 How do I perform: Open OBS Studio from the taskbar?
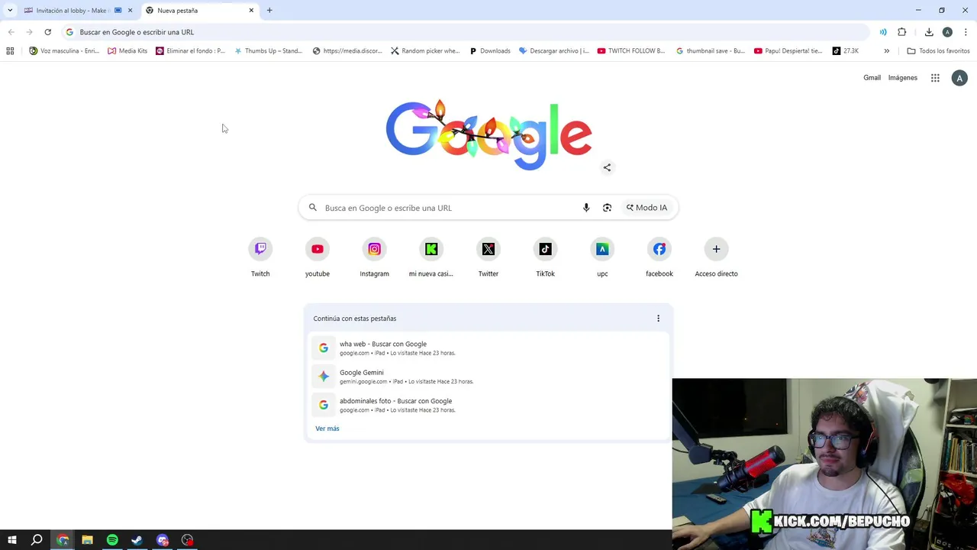[187, 540]
